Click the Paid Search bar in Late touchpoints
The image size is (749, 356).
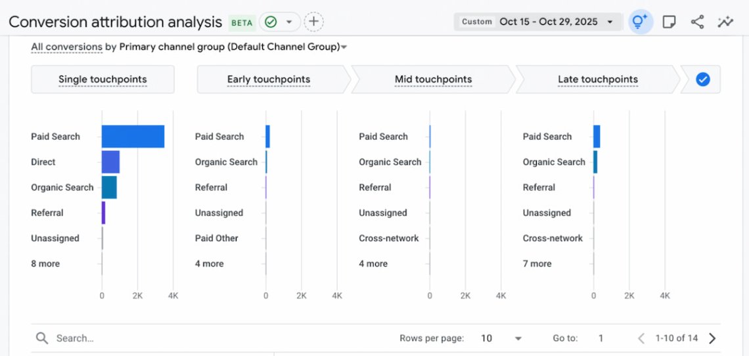pyautogui.click(x=597, y=137)
